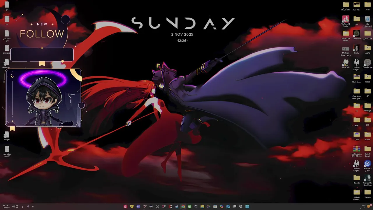
Task: Click the NEW FOLLOW alert heading
Action: pos(42,31)
